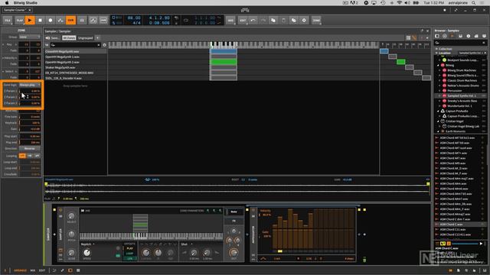The image size is (490, 275).
Task: Select the All Zones filter
Action: click(69, 38)
